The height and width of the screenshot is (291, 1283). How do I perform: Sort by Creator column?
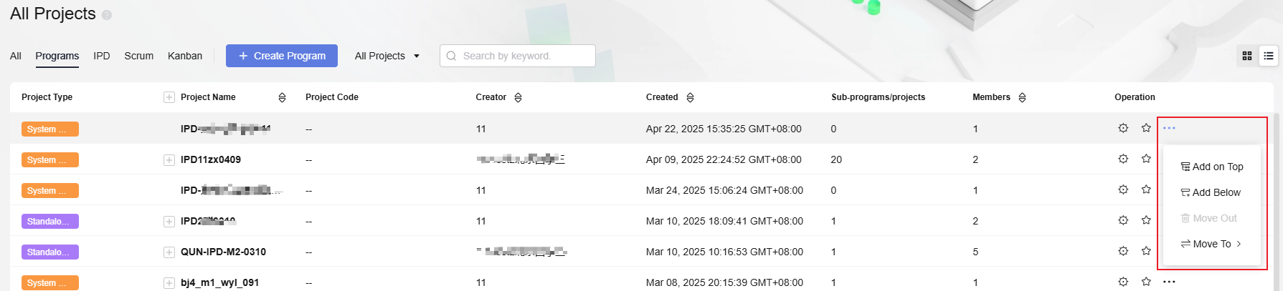[x=518, y=97]
